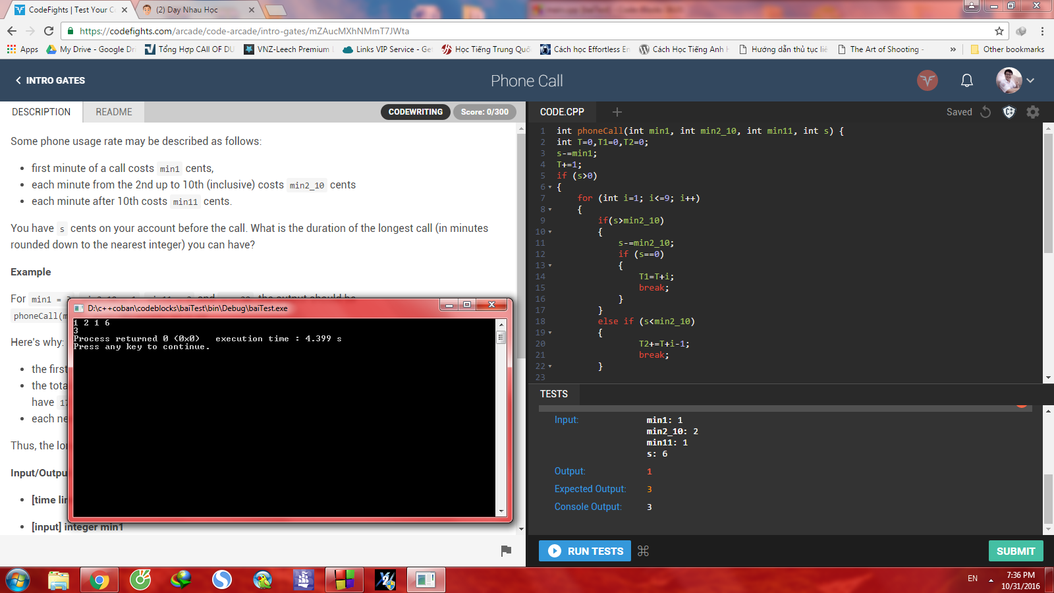
Task: Click the editor settings gear icon
Action: click(1033, 112)
